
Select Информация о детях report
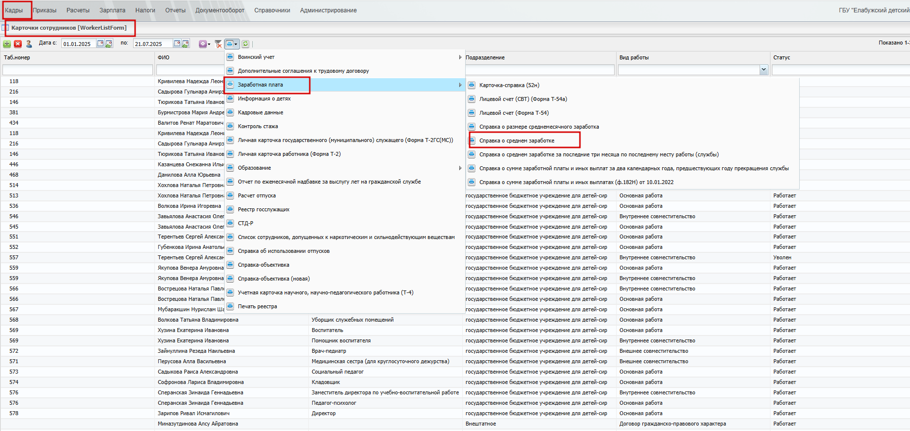[345, 98]
